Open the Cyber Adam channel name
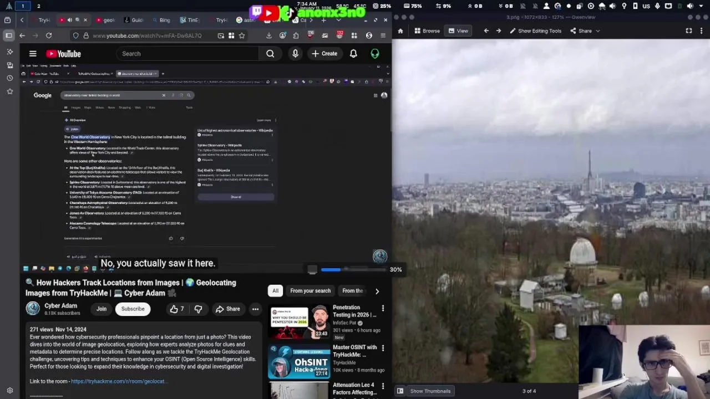This screenshot has width=710, height=399. tap(60, 306)
